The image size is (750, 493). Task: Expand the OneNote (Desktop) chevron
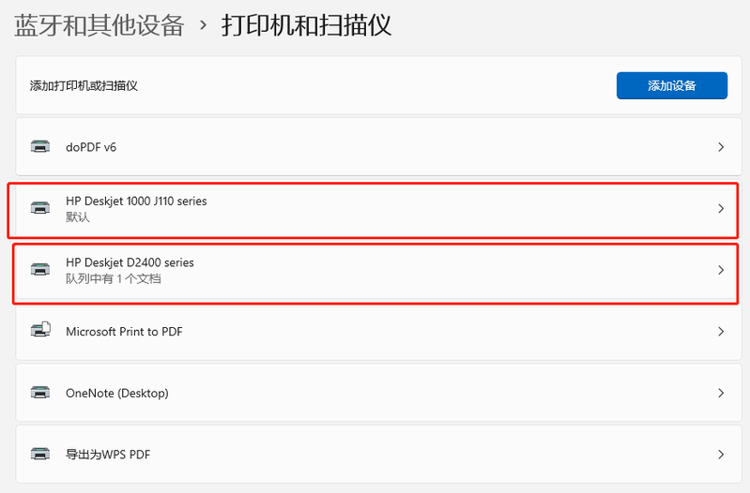tap(720, 393)
